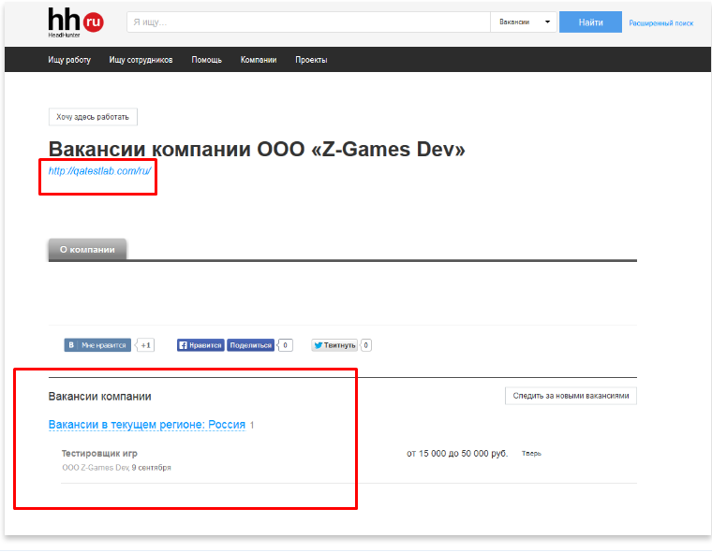This screenshot has height=552, width=712.
Task: Click the Twitter tweet counter showing 0
Action: pos(366,345)
